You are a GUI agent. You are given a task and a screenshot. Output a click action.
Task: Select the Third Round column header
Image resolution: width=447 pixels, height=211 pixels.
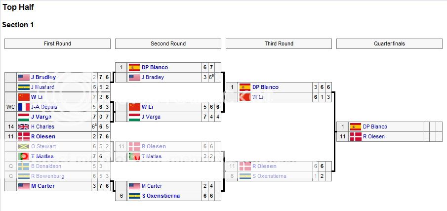(x=279, y=43)
